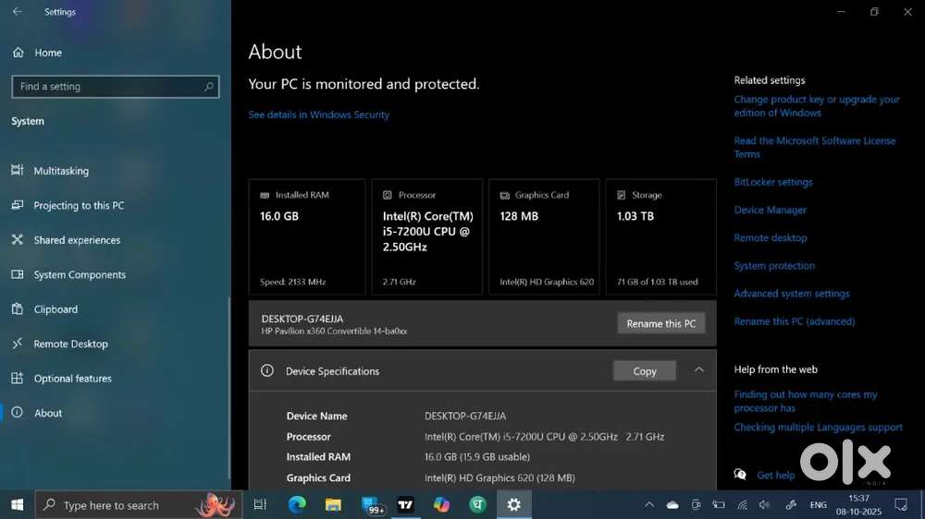Click the Settings gear on the taskbar
Image resolution: width=925 pixels, height=519 pixels.
tap(513, 505)
